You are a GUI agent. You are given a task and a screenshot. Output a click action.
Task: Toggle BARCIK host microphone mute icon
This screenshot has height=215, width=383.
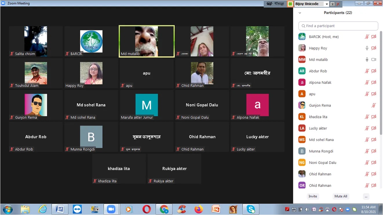point(367,37)
